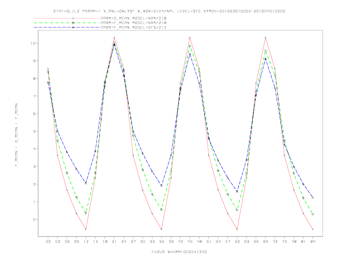Click x-axis forecast hour label 60
The width and height of the screenshot is (341, 263).
tap(237, 242)
